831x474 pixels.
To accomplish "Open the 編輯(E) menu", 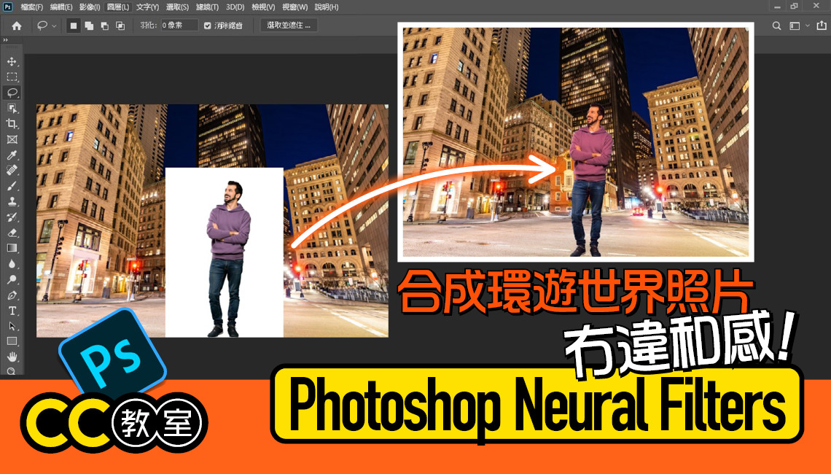I will click(61, 7).
